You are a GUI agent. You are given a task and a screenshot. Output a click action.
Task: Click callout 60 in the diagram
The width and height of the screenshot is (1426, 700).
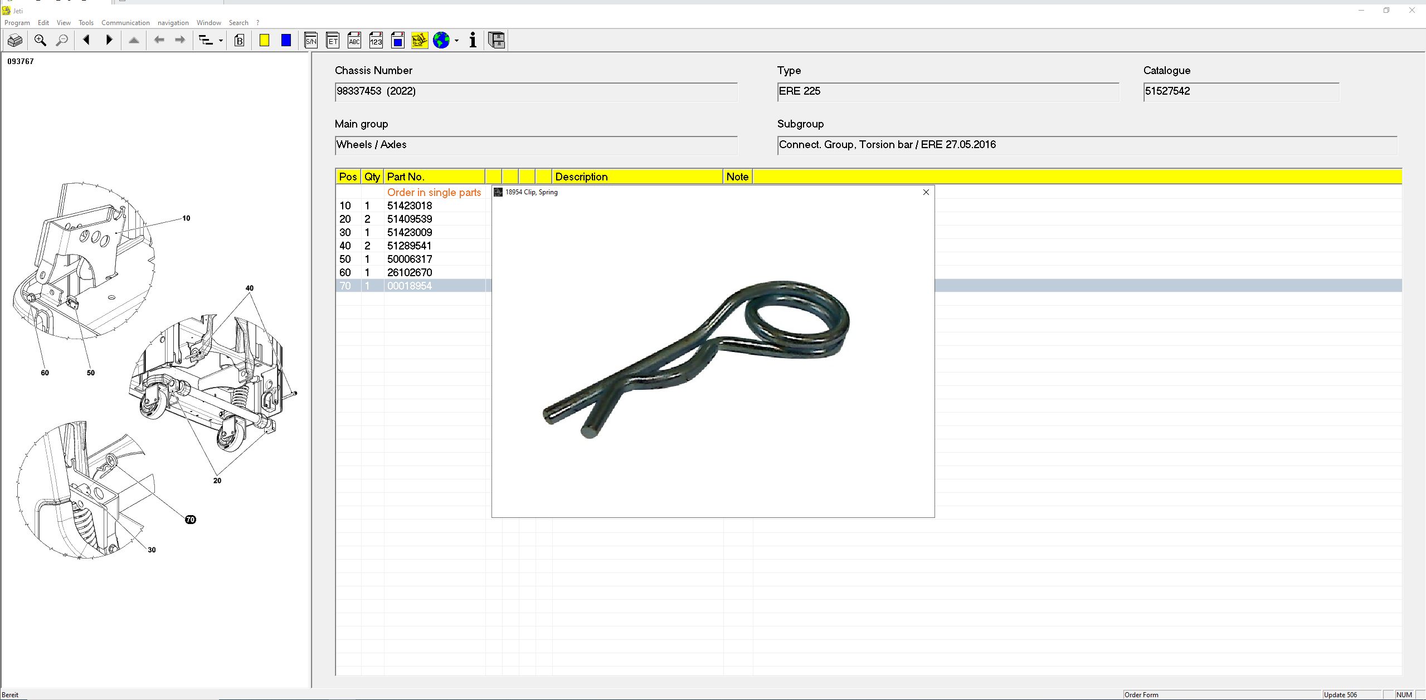(45, 373)
